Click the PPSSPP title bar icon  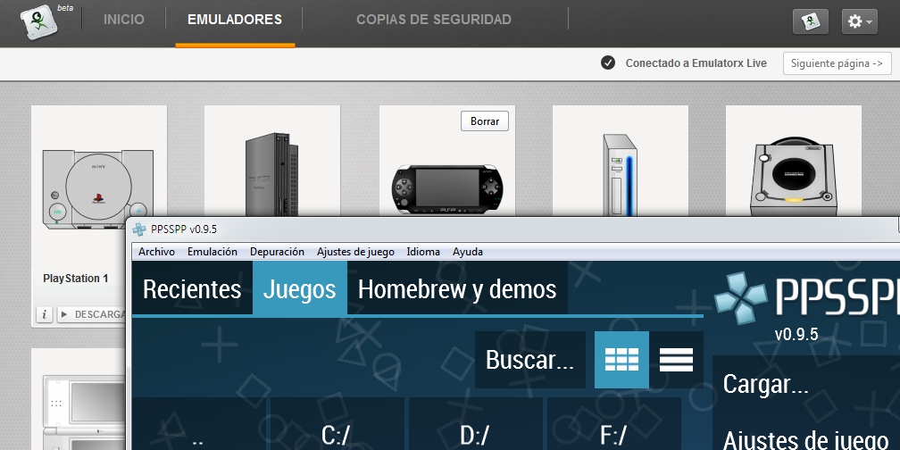(139, 229)
